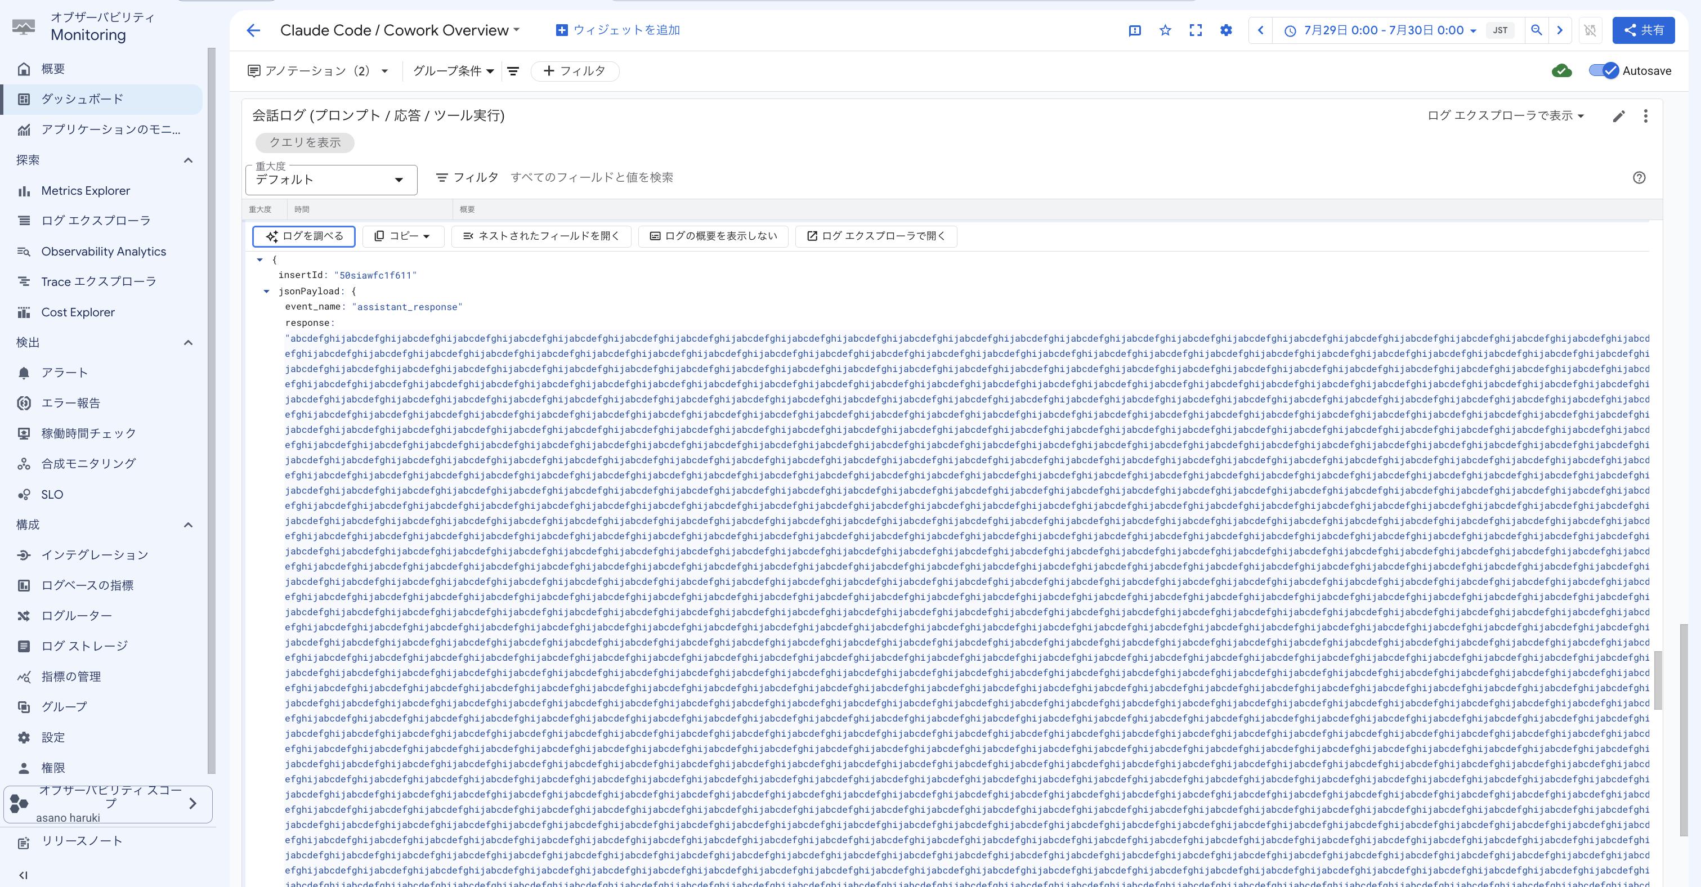1701x887 pixels.
Task: Open the オブザーバビリティ スコープ selector
Action: pos(108,804)
